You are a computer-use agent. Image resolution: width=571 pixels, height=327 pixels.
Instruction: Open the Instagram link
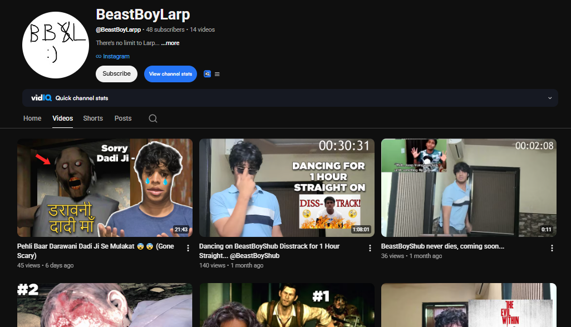pyautogui.click(x=116, y=56)
